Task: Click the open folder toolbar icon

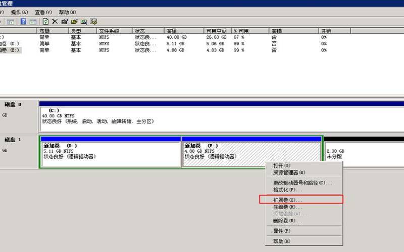Action: (74, 21)
